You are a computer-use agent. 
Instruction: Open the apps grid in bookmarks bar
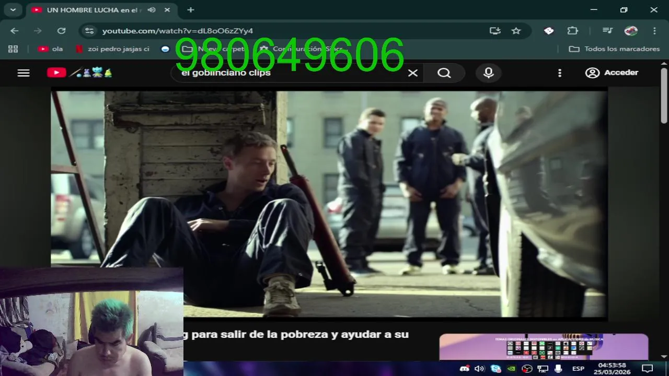point(13,49)
